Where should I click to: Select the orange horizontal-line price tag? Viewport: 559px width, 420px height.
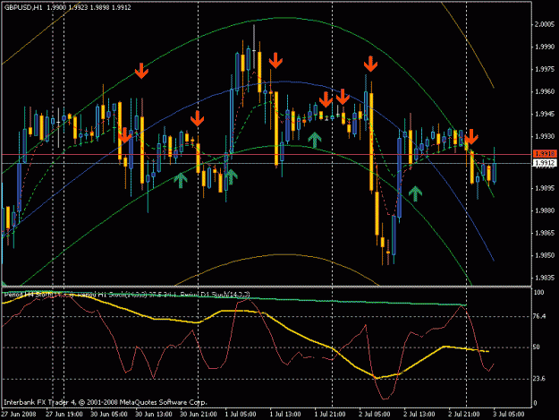(545, 154)
